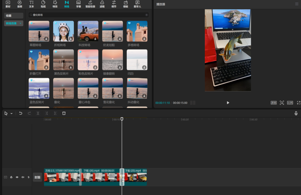The height and width of the screenshot is (195, 301).
Task: Open the 贴纸 stickers panel
Action: tap(43, 4)
